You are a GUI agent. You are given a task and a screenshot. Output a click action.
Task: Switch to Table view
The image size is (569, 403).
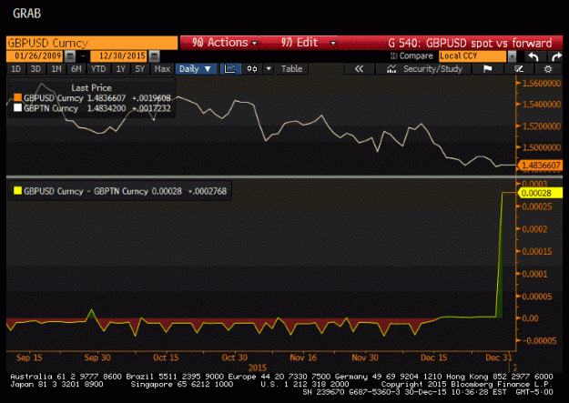coord(291,69)
